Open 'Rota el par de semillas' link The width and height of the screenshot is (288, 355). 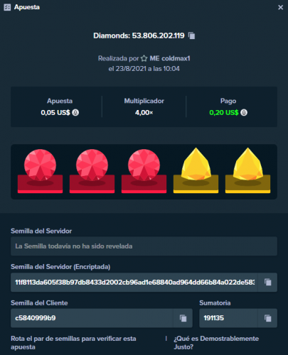pos(73,343)
